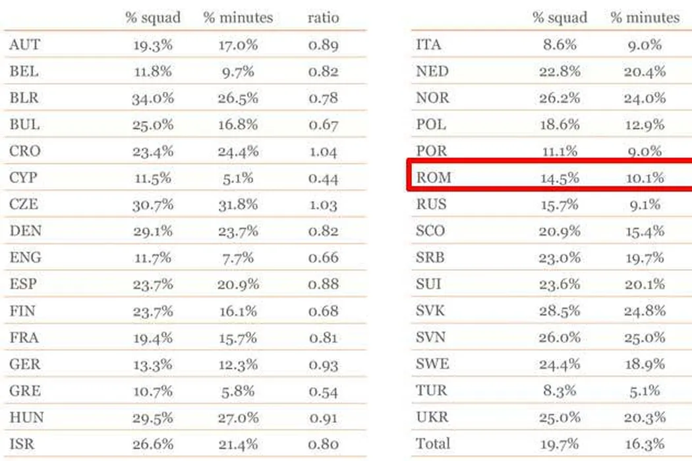Select the Total minutes value 16.3%

pos(645,443)
